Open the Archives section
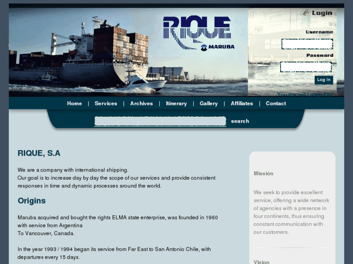 pyautogui.click(x=141, y=104)
